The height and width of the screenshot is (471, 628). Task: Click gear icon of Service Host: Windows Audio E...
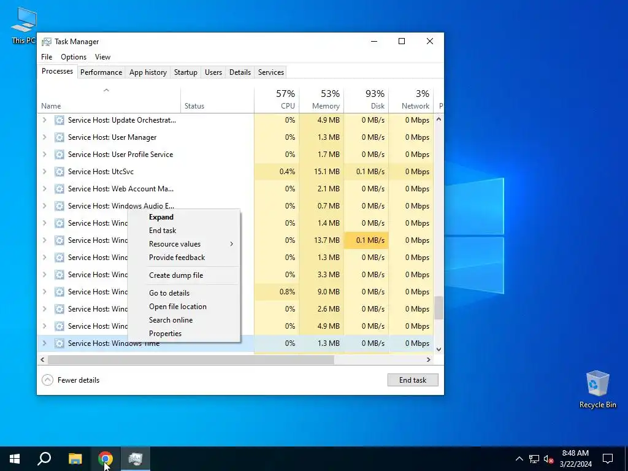pyautogui.click(x=59, y=206)
